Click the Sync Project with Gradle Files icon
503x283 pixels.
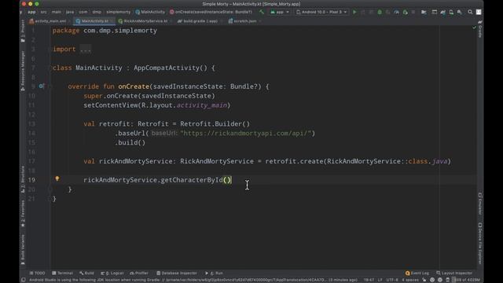[442, 12]
